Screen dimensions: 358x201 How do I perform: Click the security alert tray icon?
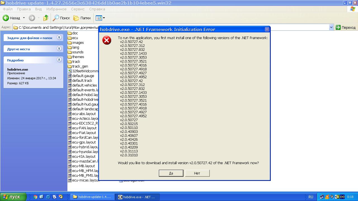(x=327, y=197)
